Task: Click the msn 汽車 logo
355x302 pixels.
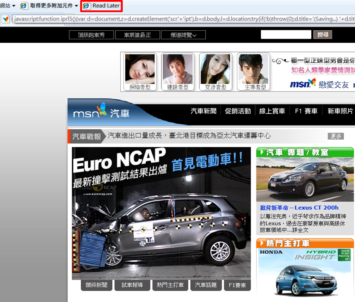Action: [x=101, y=111]
